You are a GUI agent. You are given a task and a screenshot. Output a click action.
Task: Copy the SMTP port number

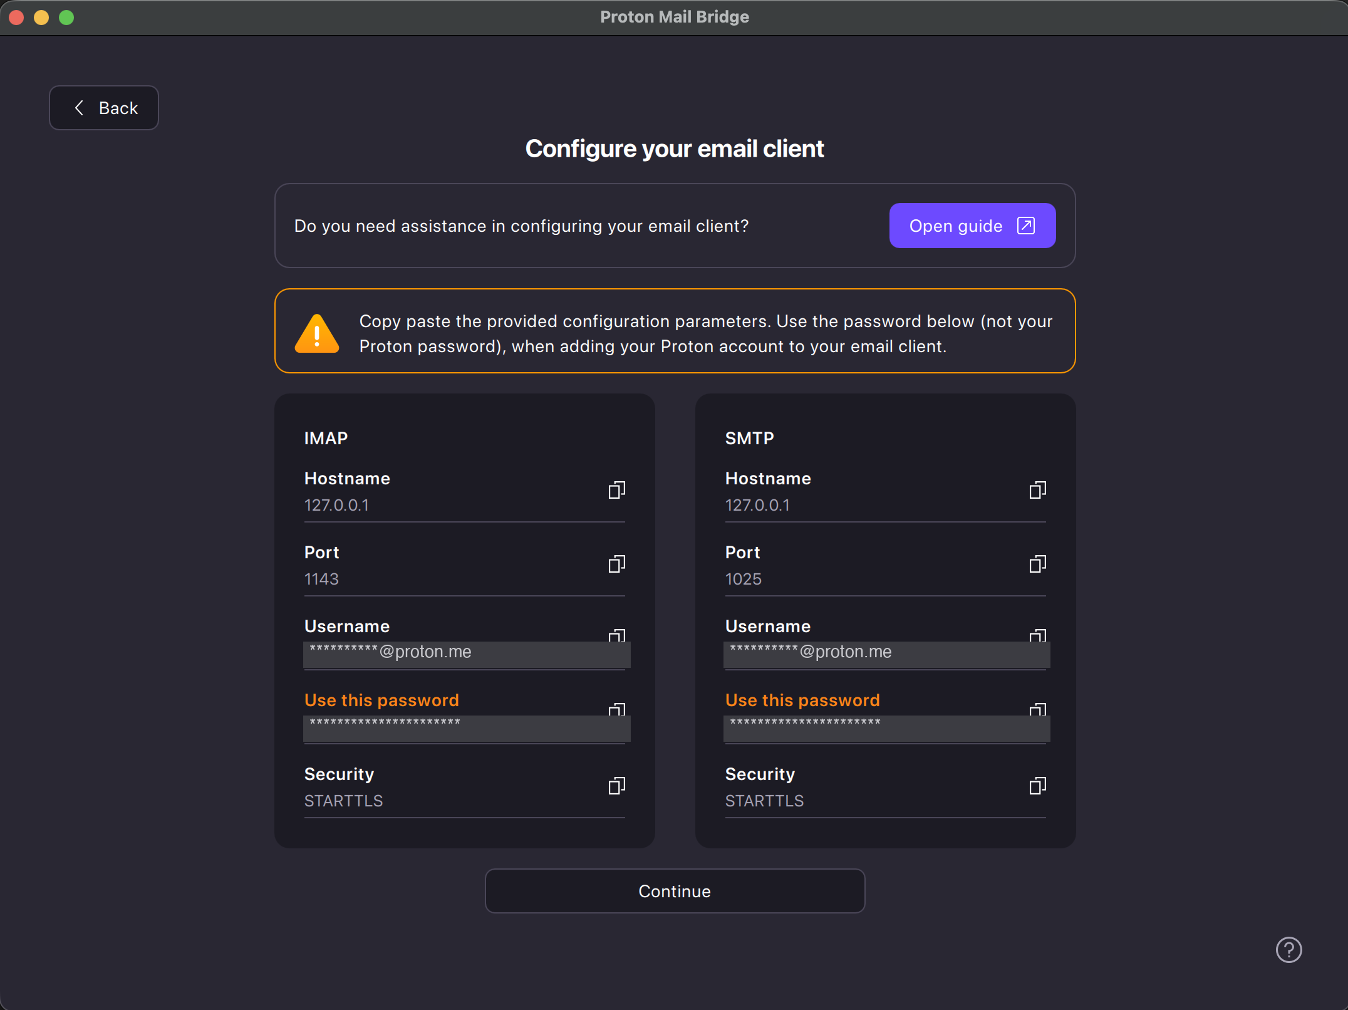[x=1038, y=564]
